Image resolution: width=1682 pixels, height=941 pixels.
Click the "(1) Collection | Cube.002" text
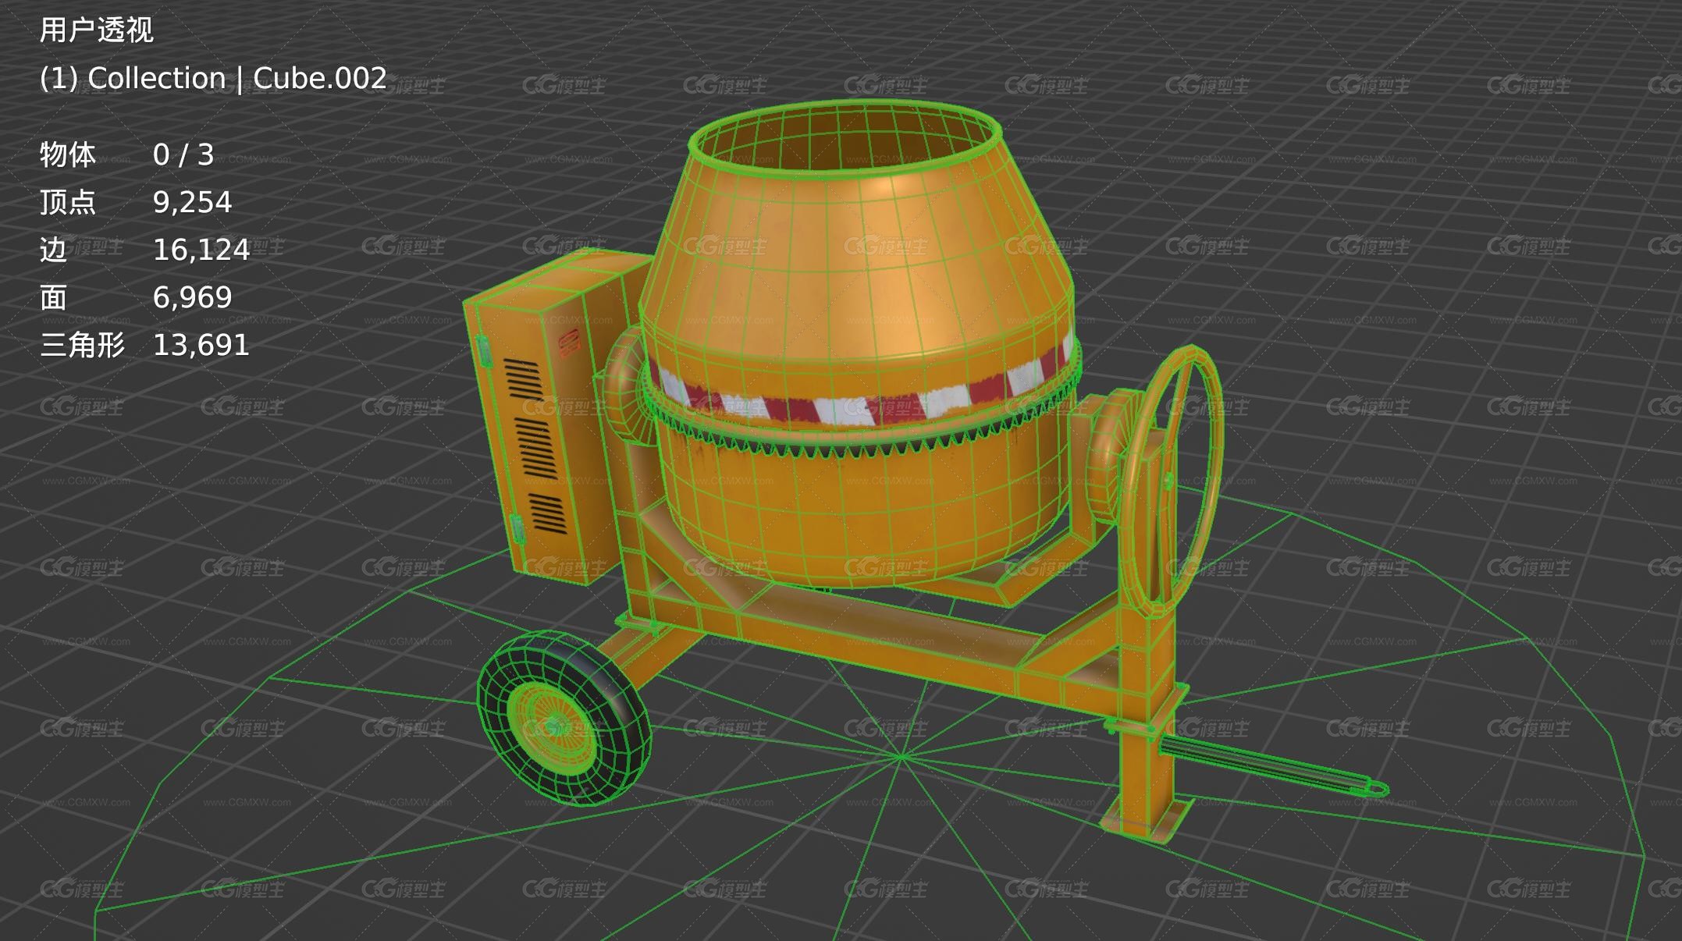coord(213,78)
